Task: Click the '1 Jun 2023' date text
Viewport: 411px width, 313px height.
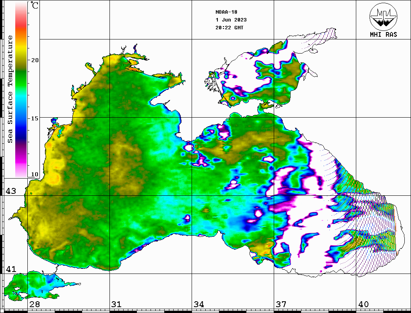Action: (231, 20)
